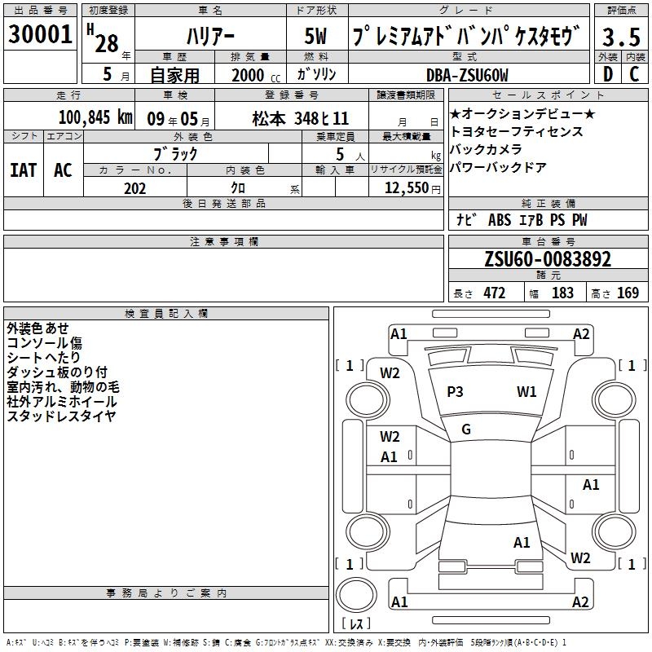This screenshot has width=652, height=652.
Task: Click color number 202
Action: click(134, 188)
